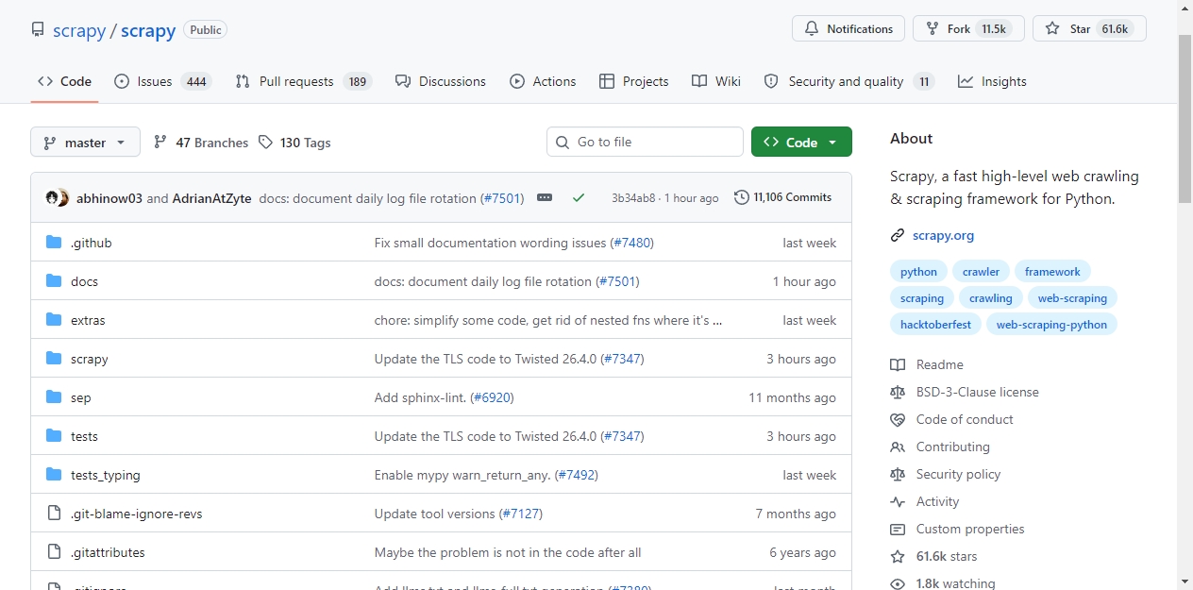Image resolution: width=1193 pixels, height=590 pixels.
Task: Open the scrapy owner link in the header
Action: click(79, 30)
